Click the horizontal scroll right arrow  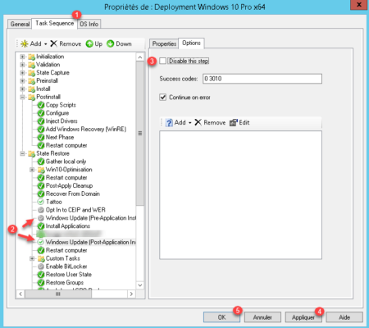tap(131, 294)
